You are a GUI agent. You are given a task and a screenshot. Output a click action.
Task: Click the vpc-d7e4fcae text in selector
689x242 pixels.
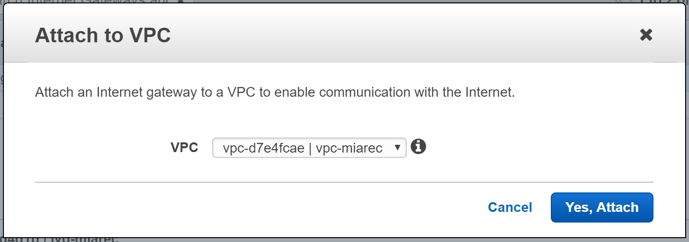(x=263, y=148)
